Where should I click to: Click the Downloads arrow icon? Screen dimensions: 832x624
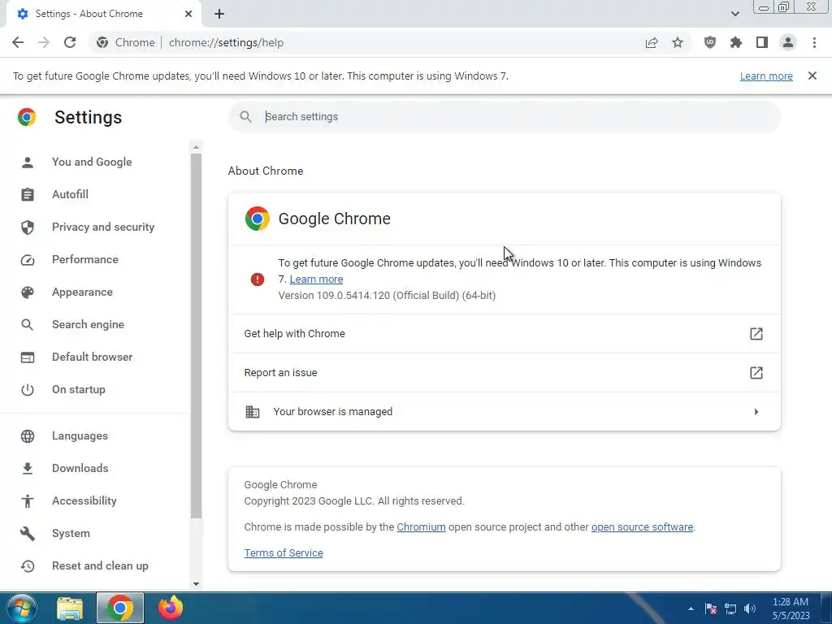[28, 469]
